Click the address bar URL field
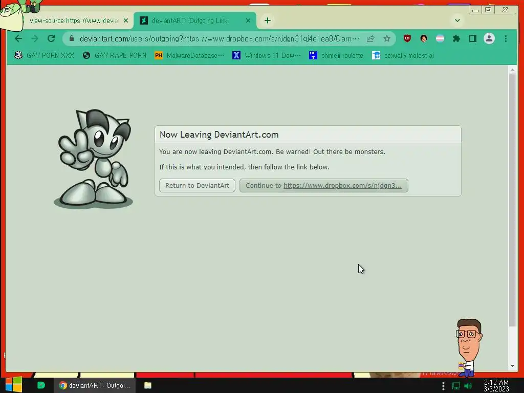 (x=219, y=39)
